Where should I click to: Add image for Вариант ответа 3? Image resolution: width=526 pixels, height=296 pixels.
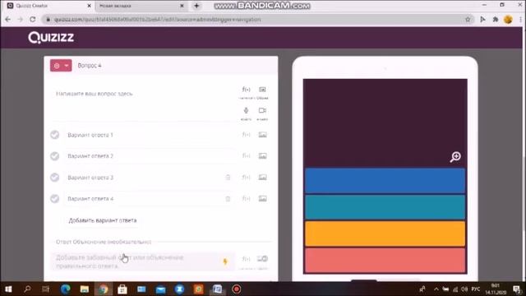(262, 178)
